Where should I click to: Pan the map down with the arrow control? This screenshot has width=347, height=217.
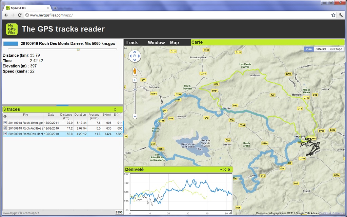pyautogui.click(x=135, y=60)
